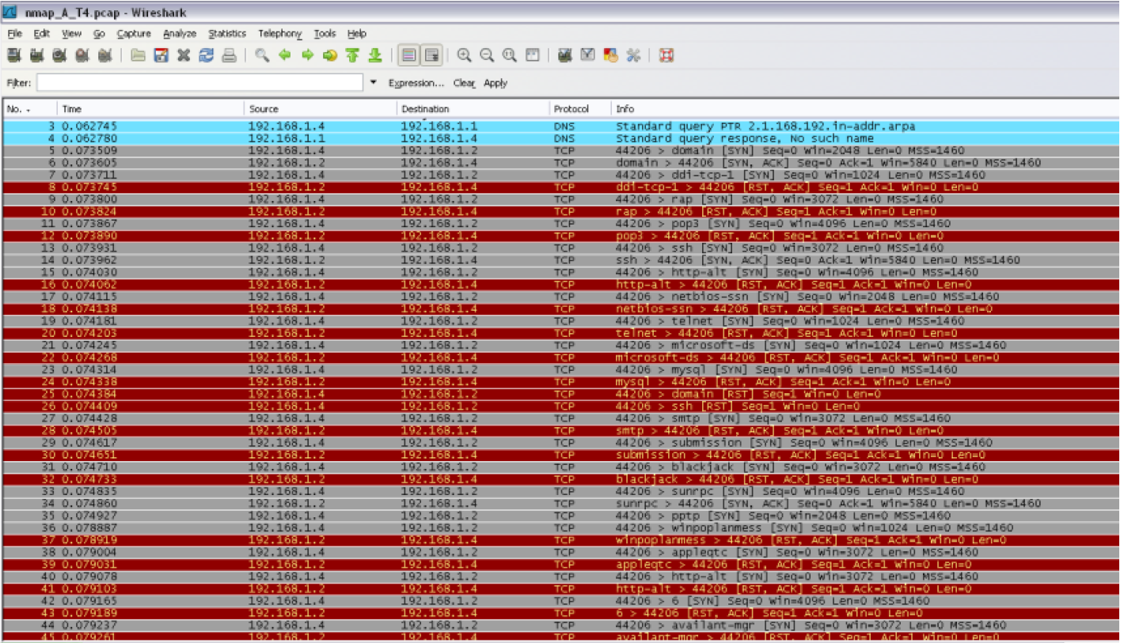Image resolution: width=1124 pixels, height=643 pixels.
Task: Open the Analyze menu
Action: [180, 34]
